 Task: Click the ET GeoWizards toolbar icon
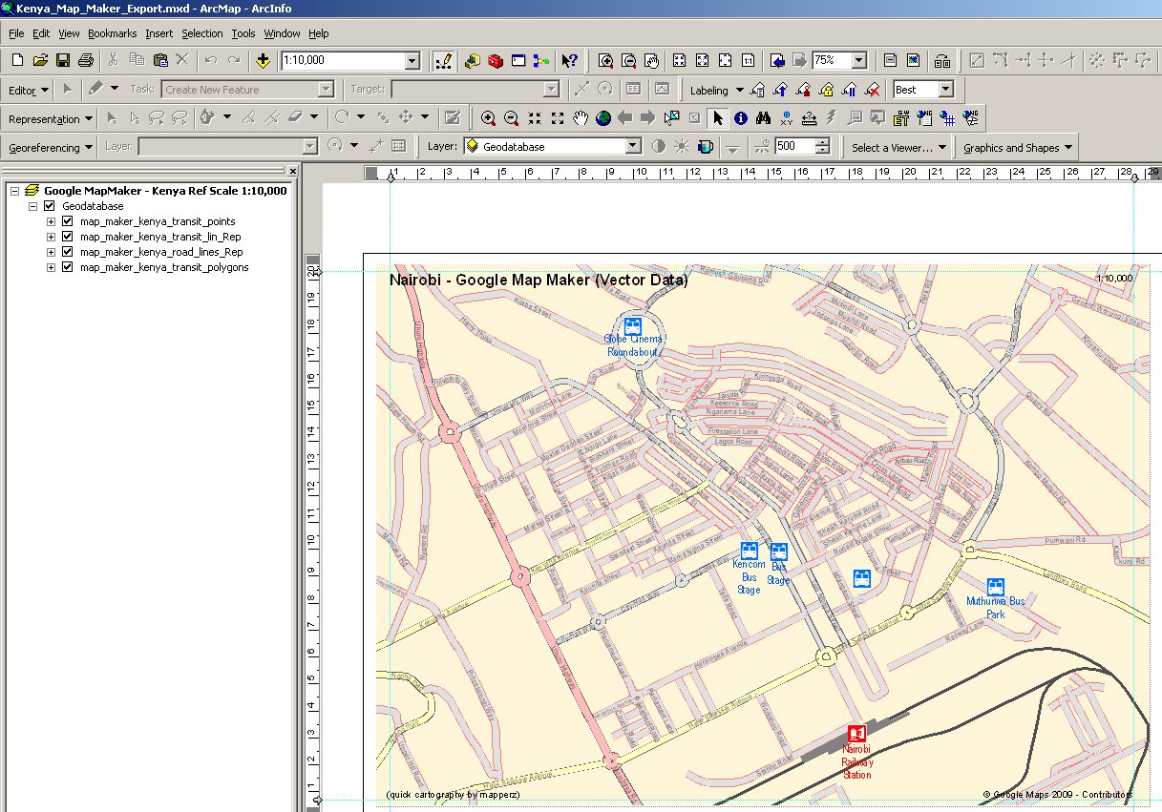901,118
